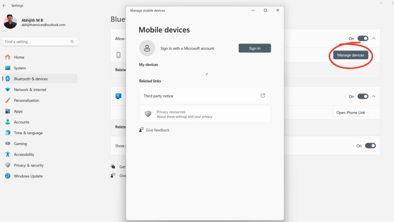Click the Give feedback icon in Settings window
Screen dimensions: 394x222
(113, 176)
